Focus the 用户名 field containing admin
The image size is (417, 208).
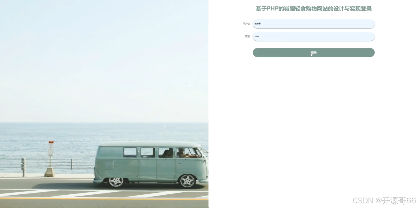coord(314,24)
